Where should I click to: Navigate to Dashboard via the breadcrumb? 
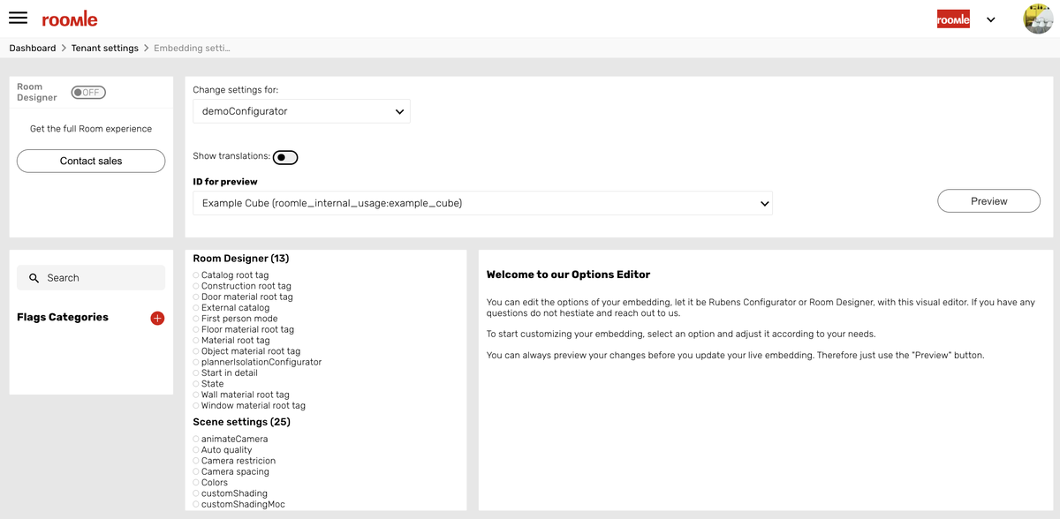coord(32,48)
